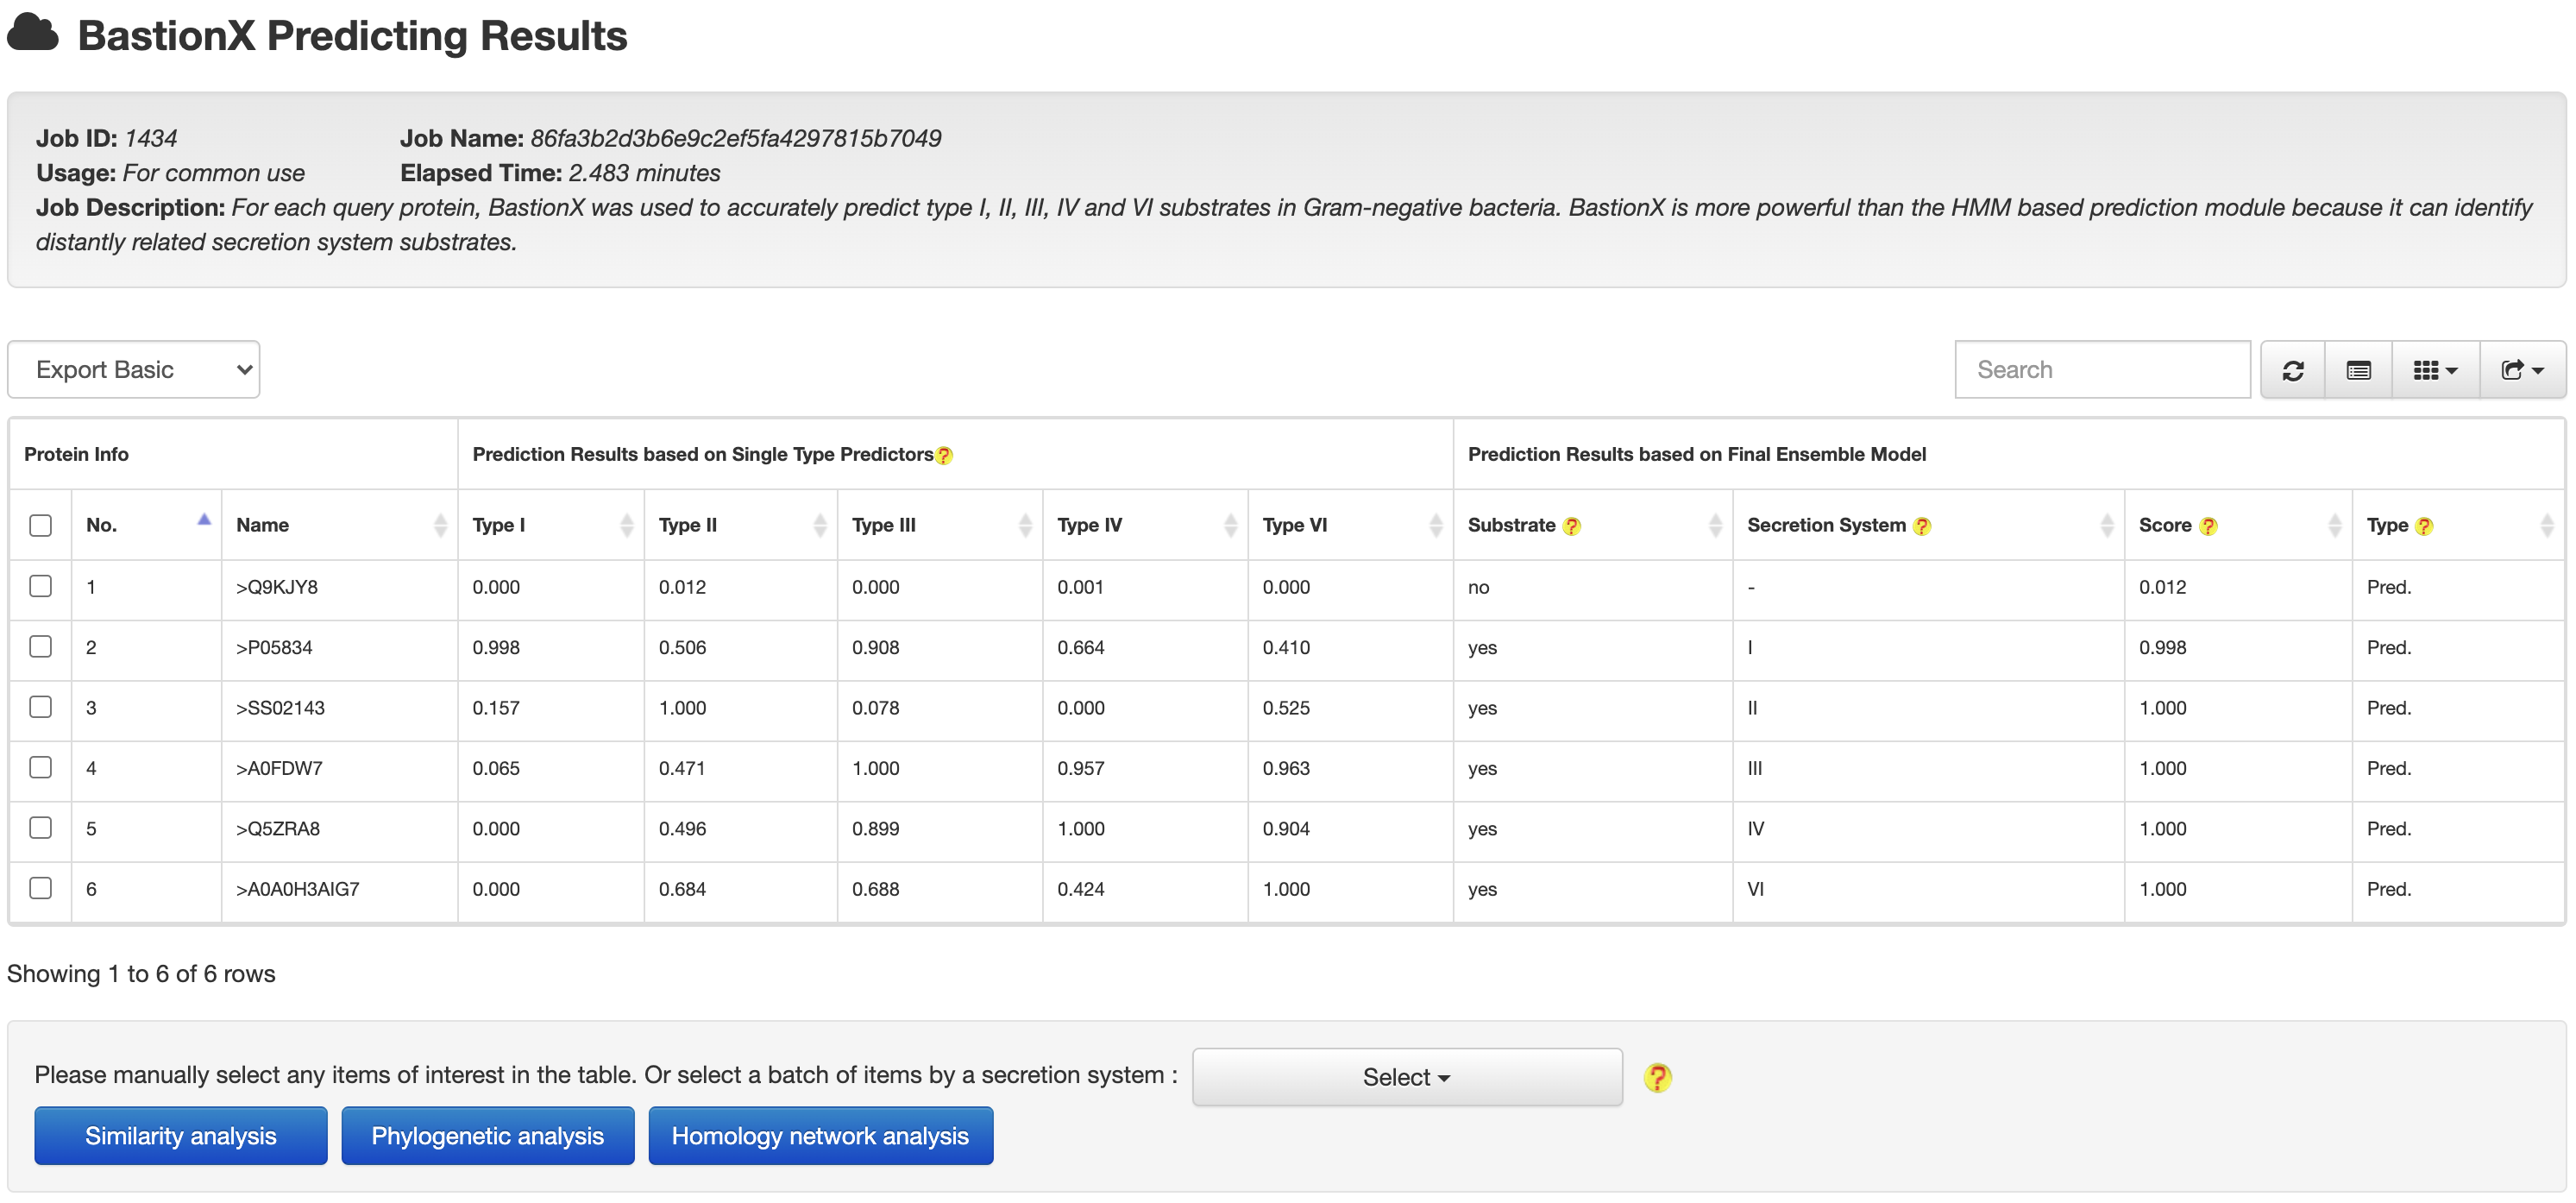Toggle the table card view icon
2576x1203 pixels.
point(2358,370)
